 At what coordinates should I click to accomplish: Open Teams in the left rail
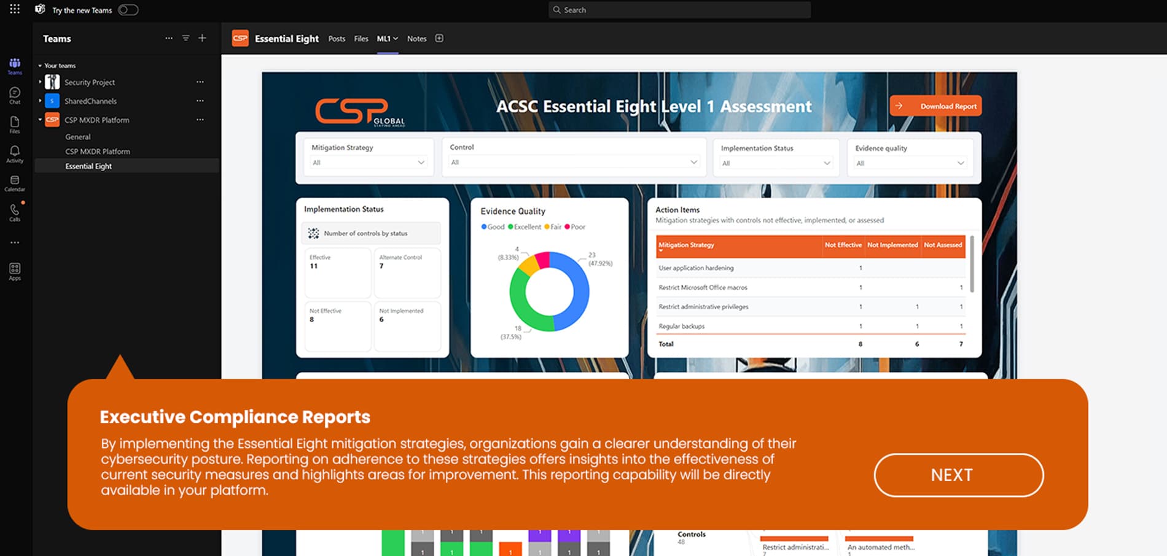15,66
